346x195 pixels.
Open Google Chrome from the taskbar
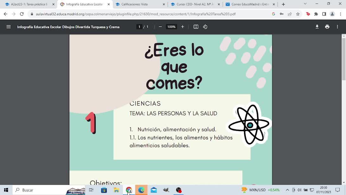tap(129, 190)
